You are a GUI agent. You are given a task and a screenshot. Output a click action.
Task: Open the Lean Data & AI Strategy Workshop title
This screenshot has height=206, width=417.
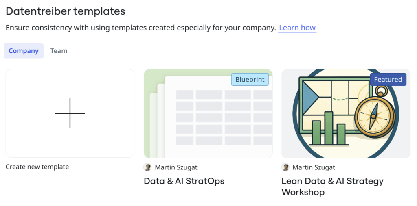(x=332, y=186)
